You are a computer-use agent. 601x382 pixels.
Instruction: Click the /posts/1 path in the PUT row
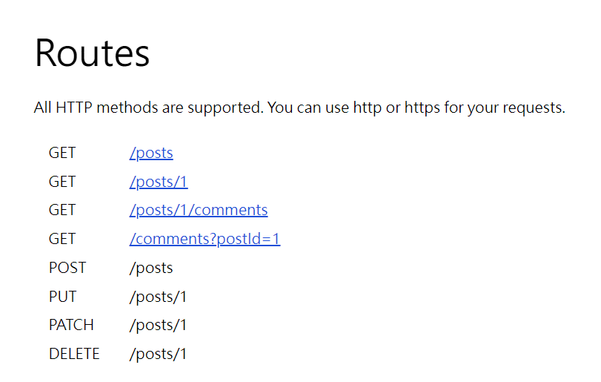coord(158,297)
